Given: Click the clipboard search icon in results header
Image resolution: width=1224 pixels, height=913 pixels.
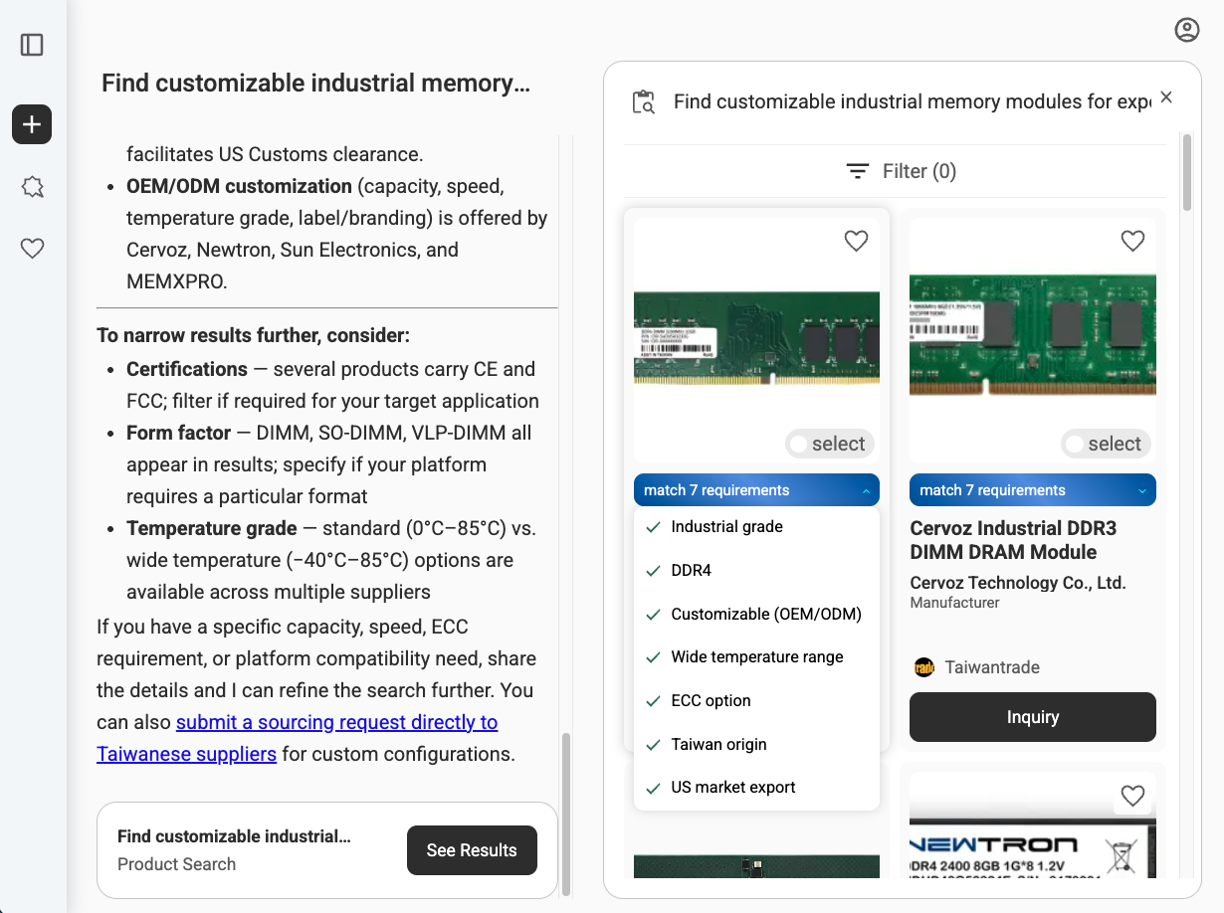Looking at the screenshot, I should (x=644, y=101).
